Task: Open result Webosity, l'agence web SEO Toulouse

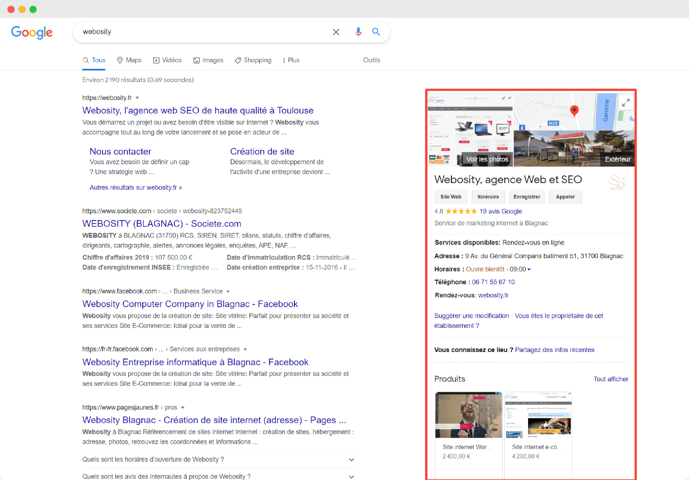Action: [198, 110]
